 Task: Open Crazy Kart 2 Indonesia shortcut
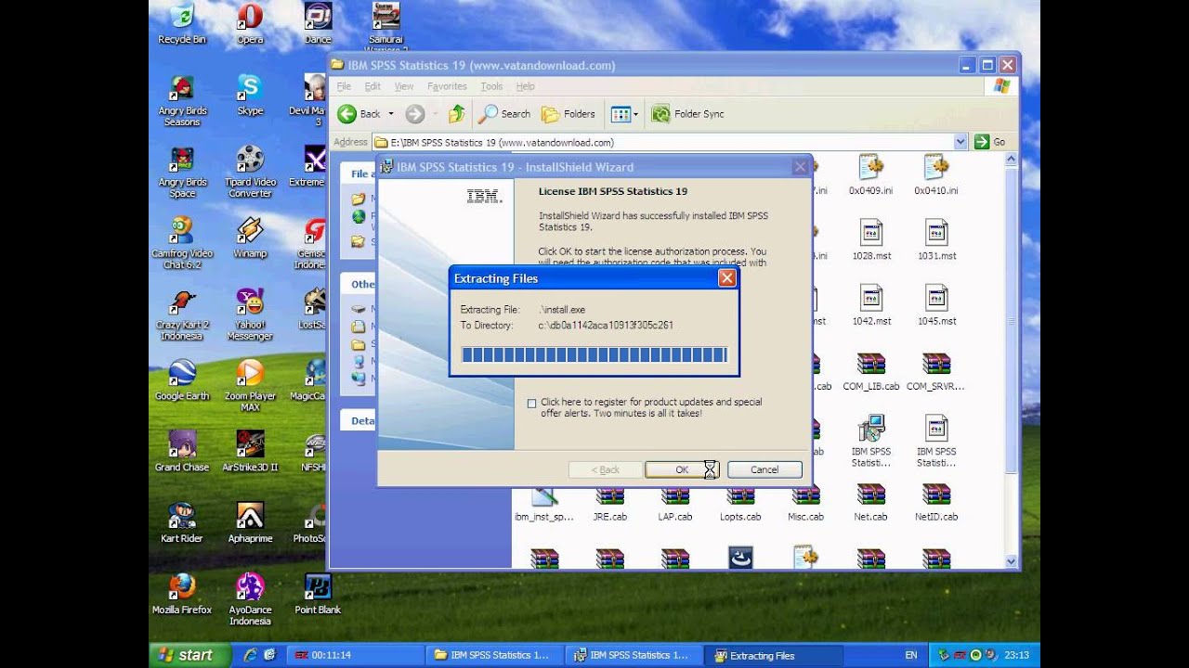point(182,315)
